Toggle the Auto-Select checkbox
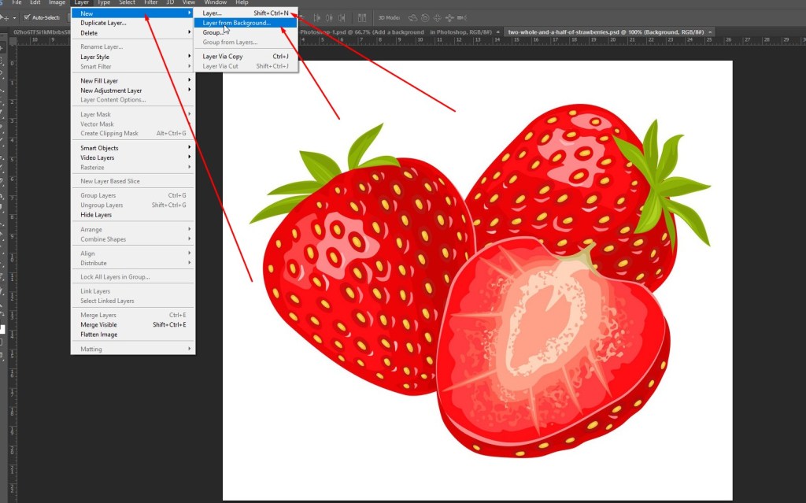 pos(27,17)
